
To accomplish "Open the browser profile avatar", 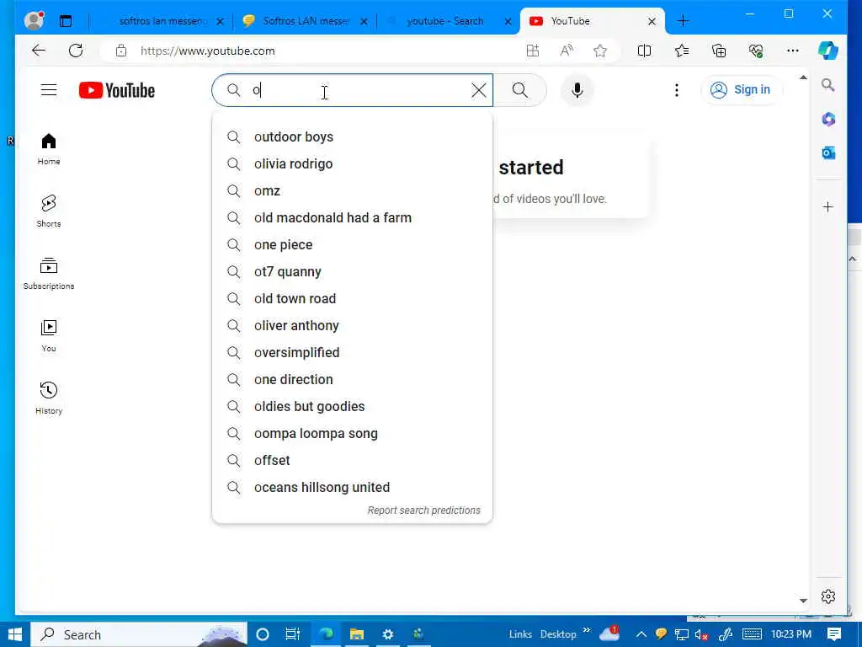I will (x=34, y=21).
